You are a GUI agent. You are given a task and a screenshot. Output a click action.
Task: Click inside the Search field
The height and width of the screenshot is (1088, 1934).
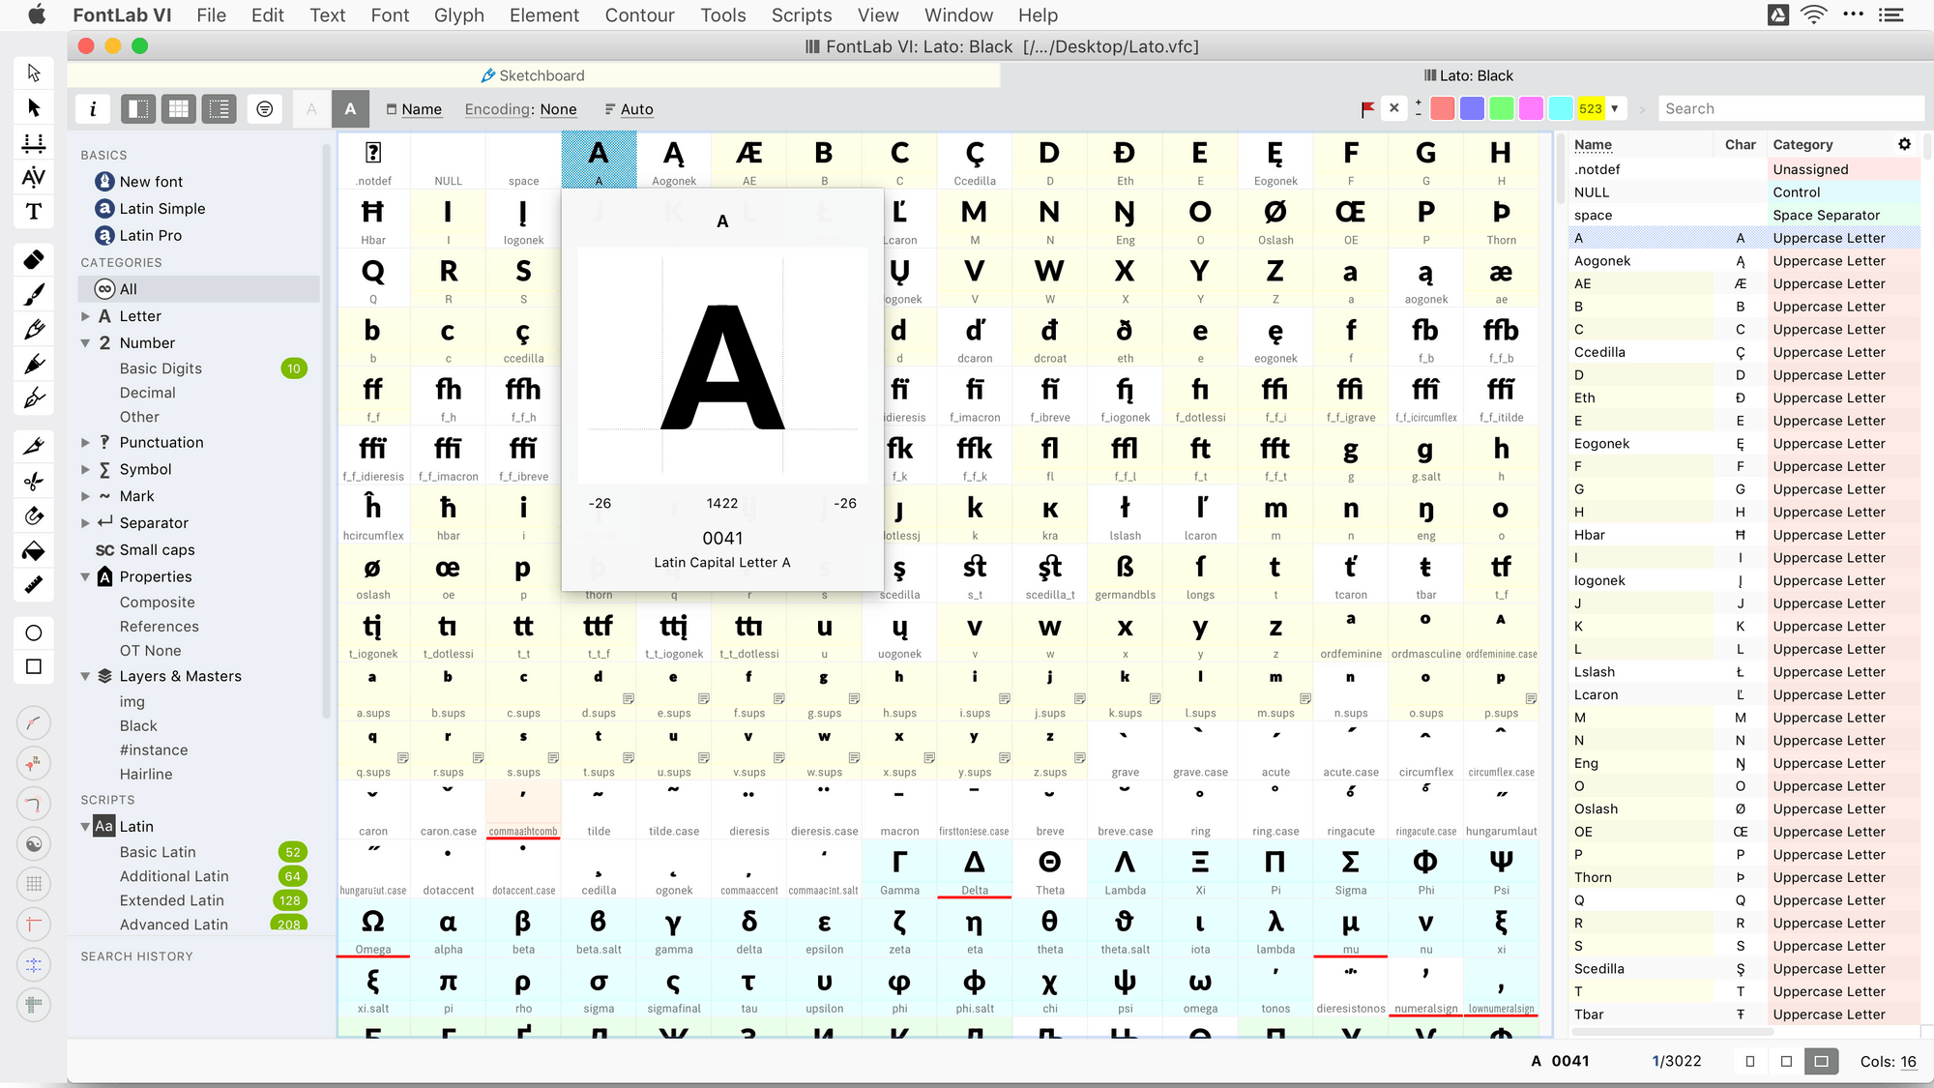pos(1790,108)
